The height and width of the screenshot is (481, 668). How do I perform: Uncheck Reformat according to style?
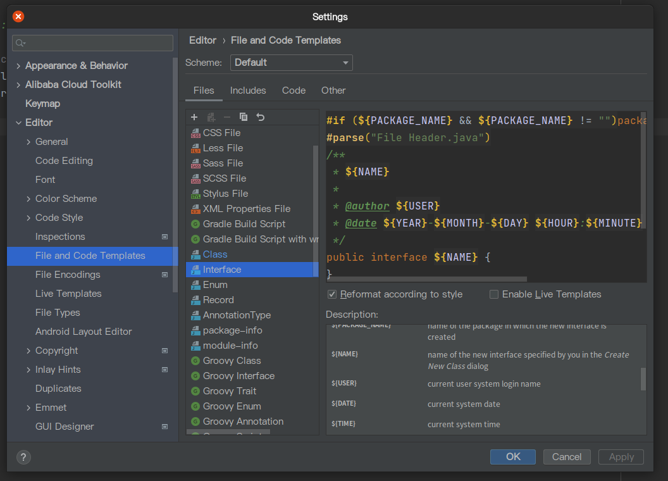[x=332, y=294]
